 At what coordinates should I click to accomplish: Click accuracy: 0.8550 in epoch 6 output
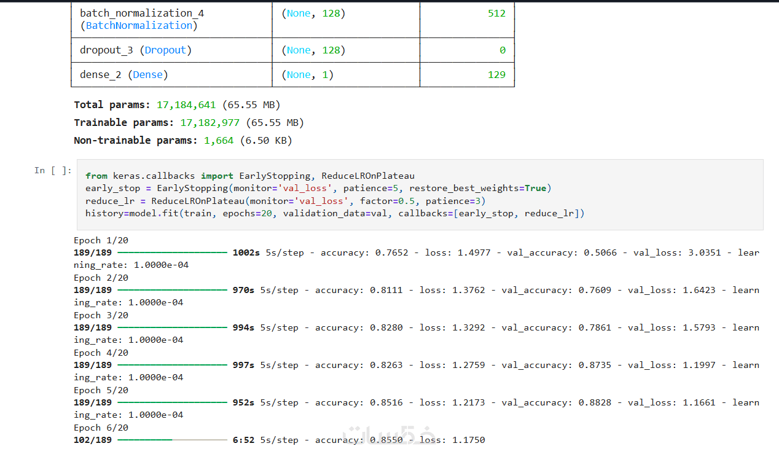coord(359,440)
